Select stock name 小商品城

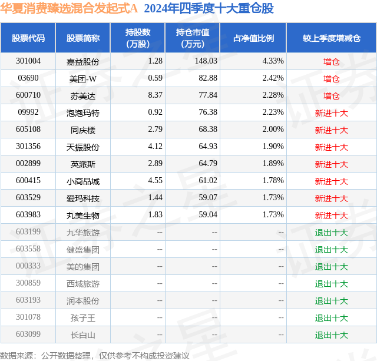[83, 181]
